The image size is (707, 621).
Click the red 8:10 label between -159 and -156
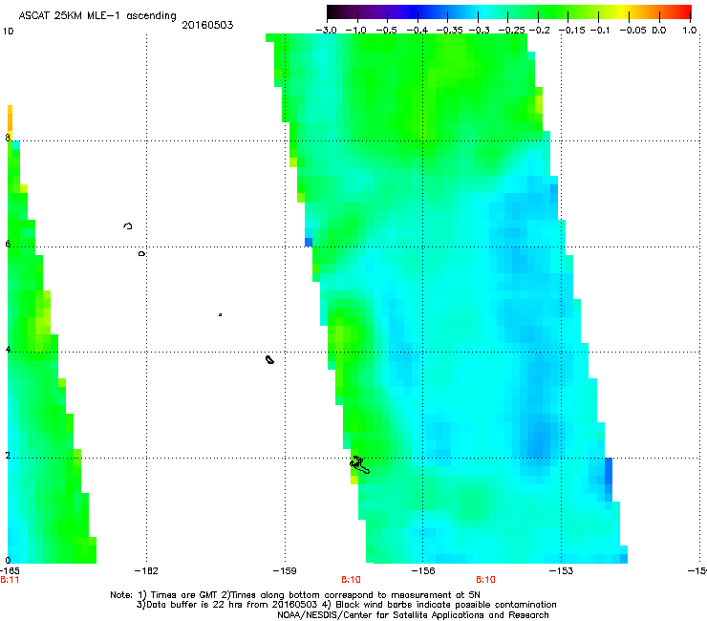(351, 580)
